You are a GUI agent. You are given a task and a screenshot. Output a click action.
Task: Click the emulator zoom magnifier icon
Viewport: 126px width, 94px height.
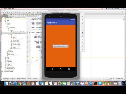[82, 36]
